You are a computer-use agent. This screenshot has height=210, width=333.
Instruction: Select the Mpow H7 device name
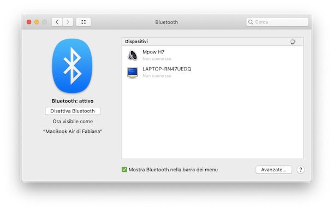pyautogui.click(x=153, y=52)
